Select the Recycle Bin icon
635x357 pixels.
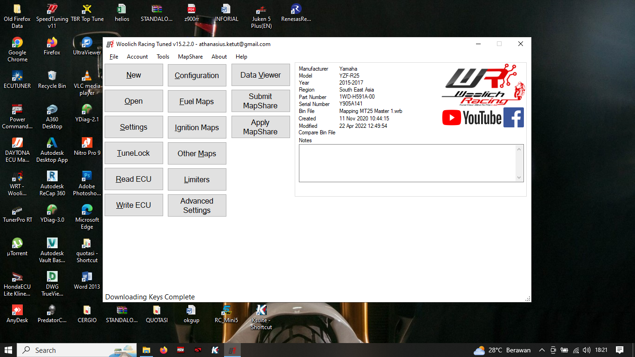[x=52, y=79]
